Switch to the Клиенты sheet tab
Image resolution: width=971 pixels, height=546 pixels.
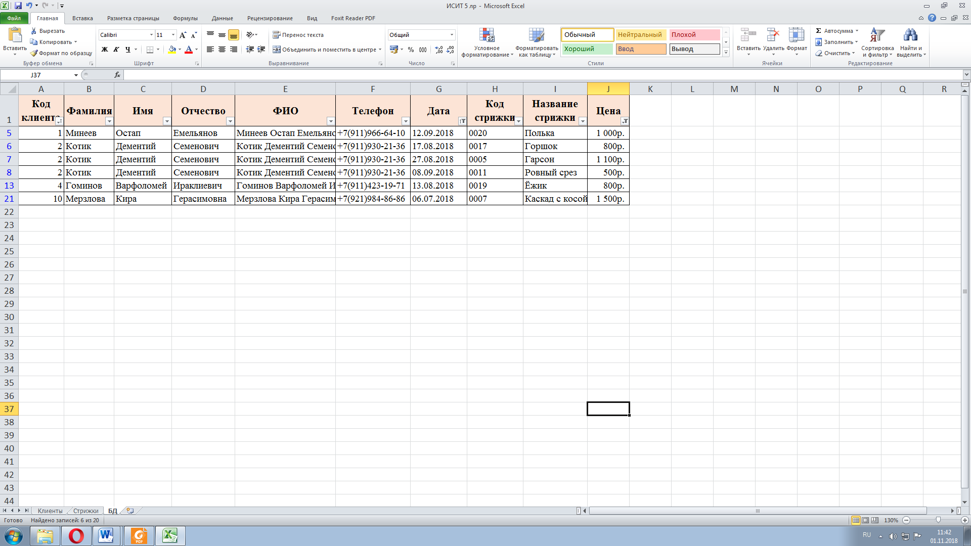point(50,511)
